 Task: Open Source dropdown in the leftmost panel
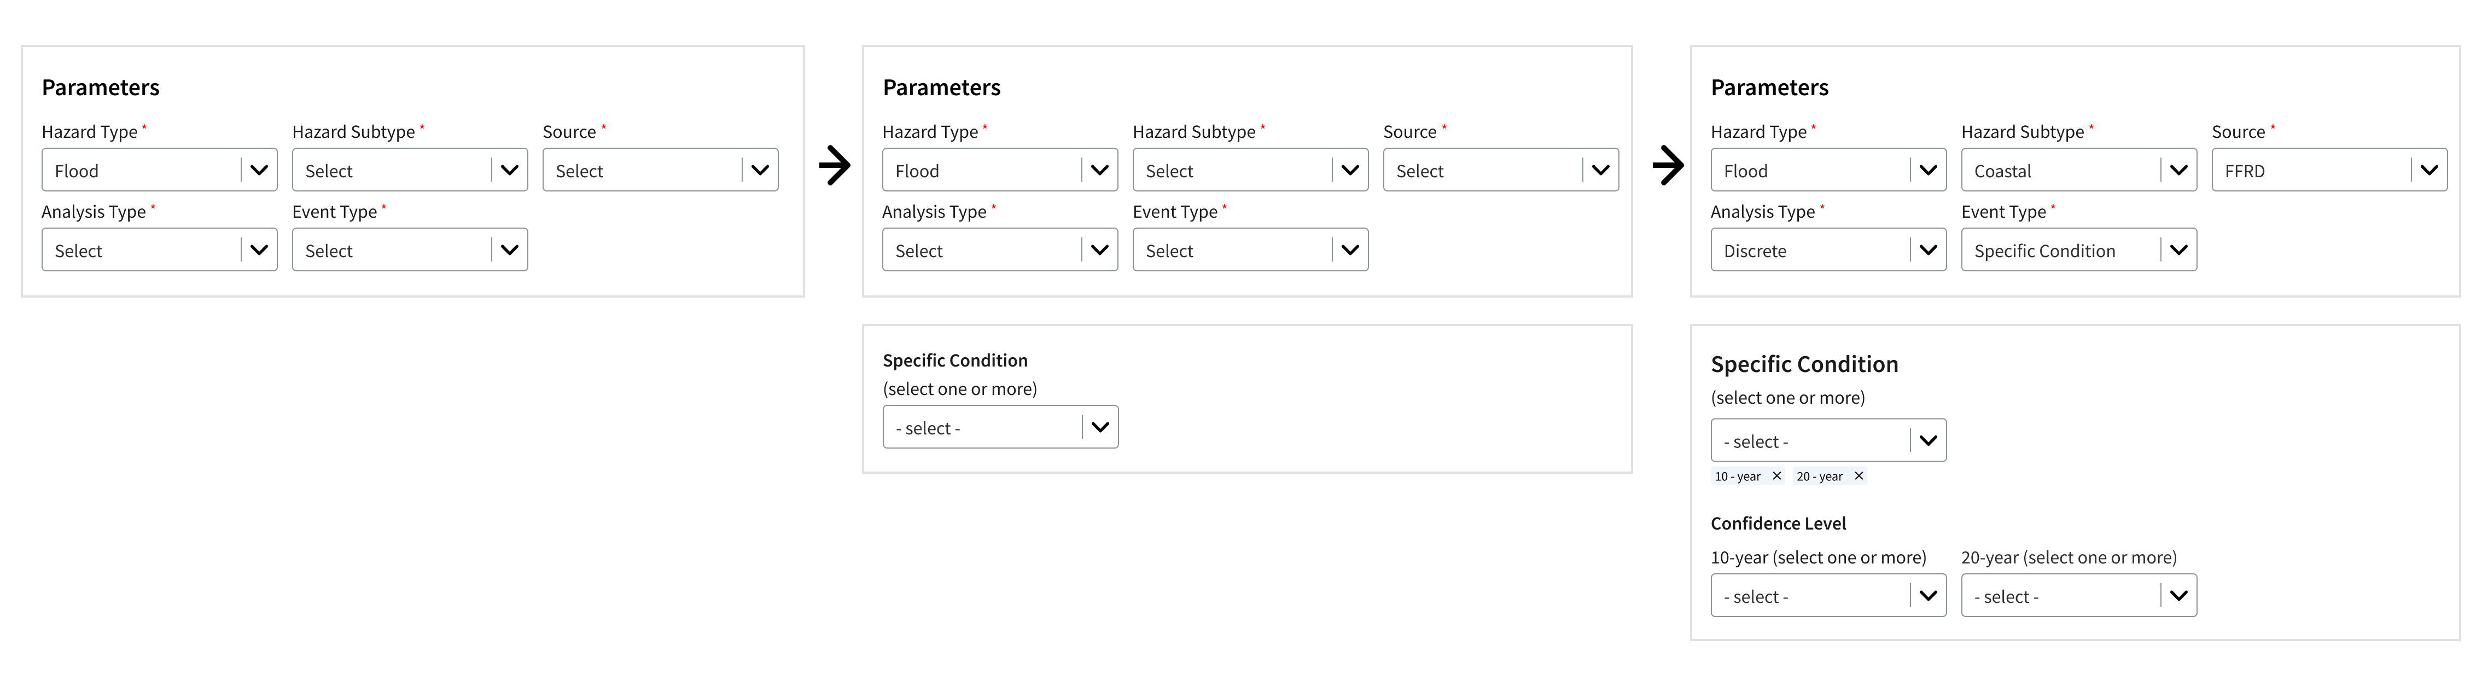642,171
